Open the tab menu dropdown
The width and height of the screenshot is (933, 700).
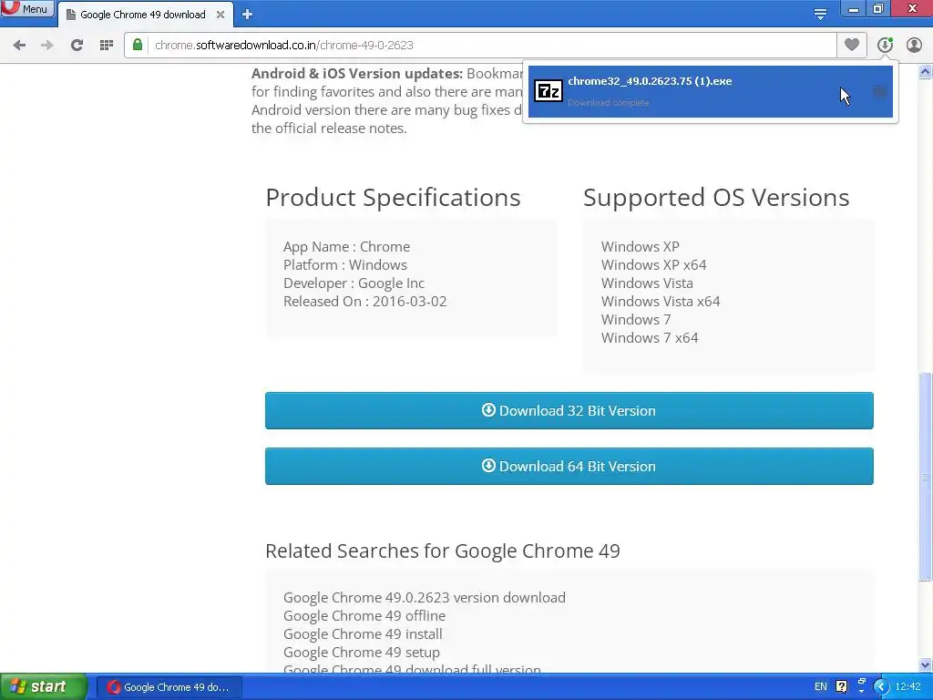click(x=820, y=14)
